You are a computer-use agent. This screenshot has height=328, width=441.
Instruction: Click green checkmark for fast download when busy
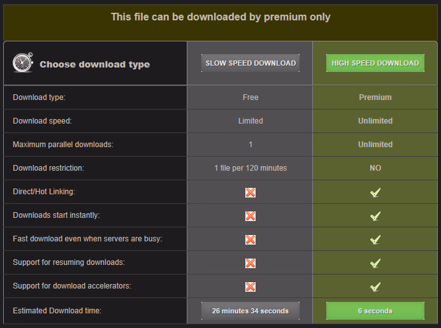375,239
